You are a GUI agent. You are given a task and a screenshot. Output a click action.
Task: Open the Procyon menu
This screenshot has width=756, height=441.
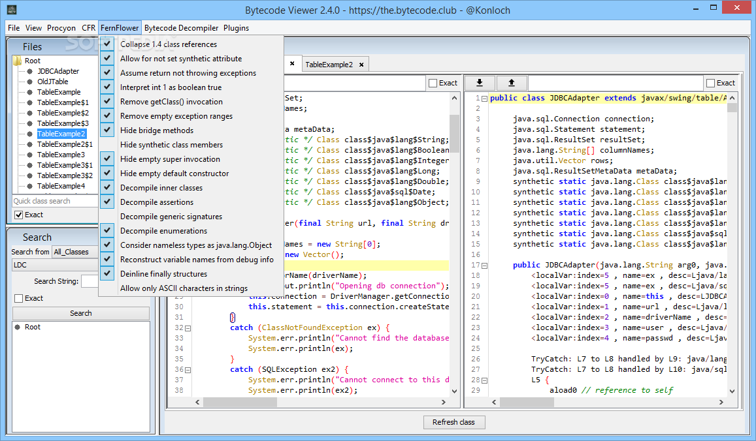pos(61,28)
